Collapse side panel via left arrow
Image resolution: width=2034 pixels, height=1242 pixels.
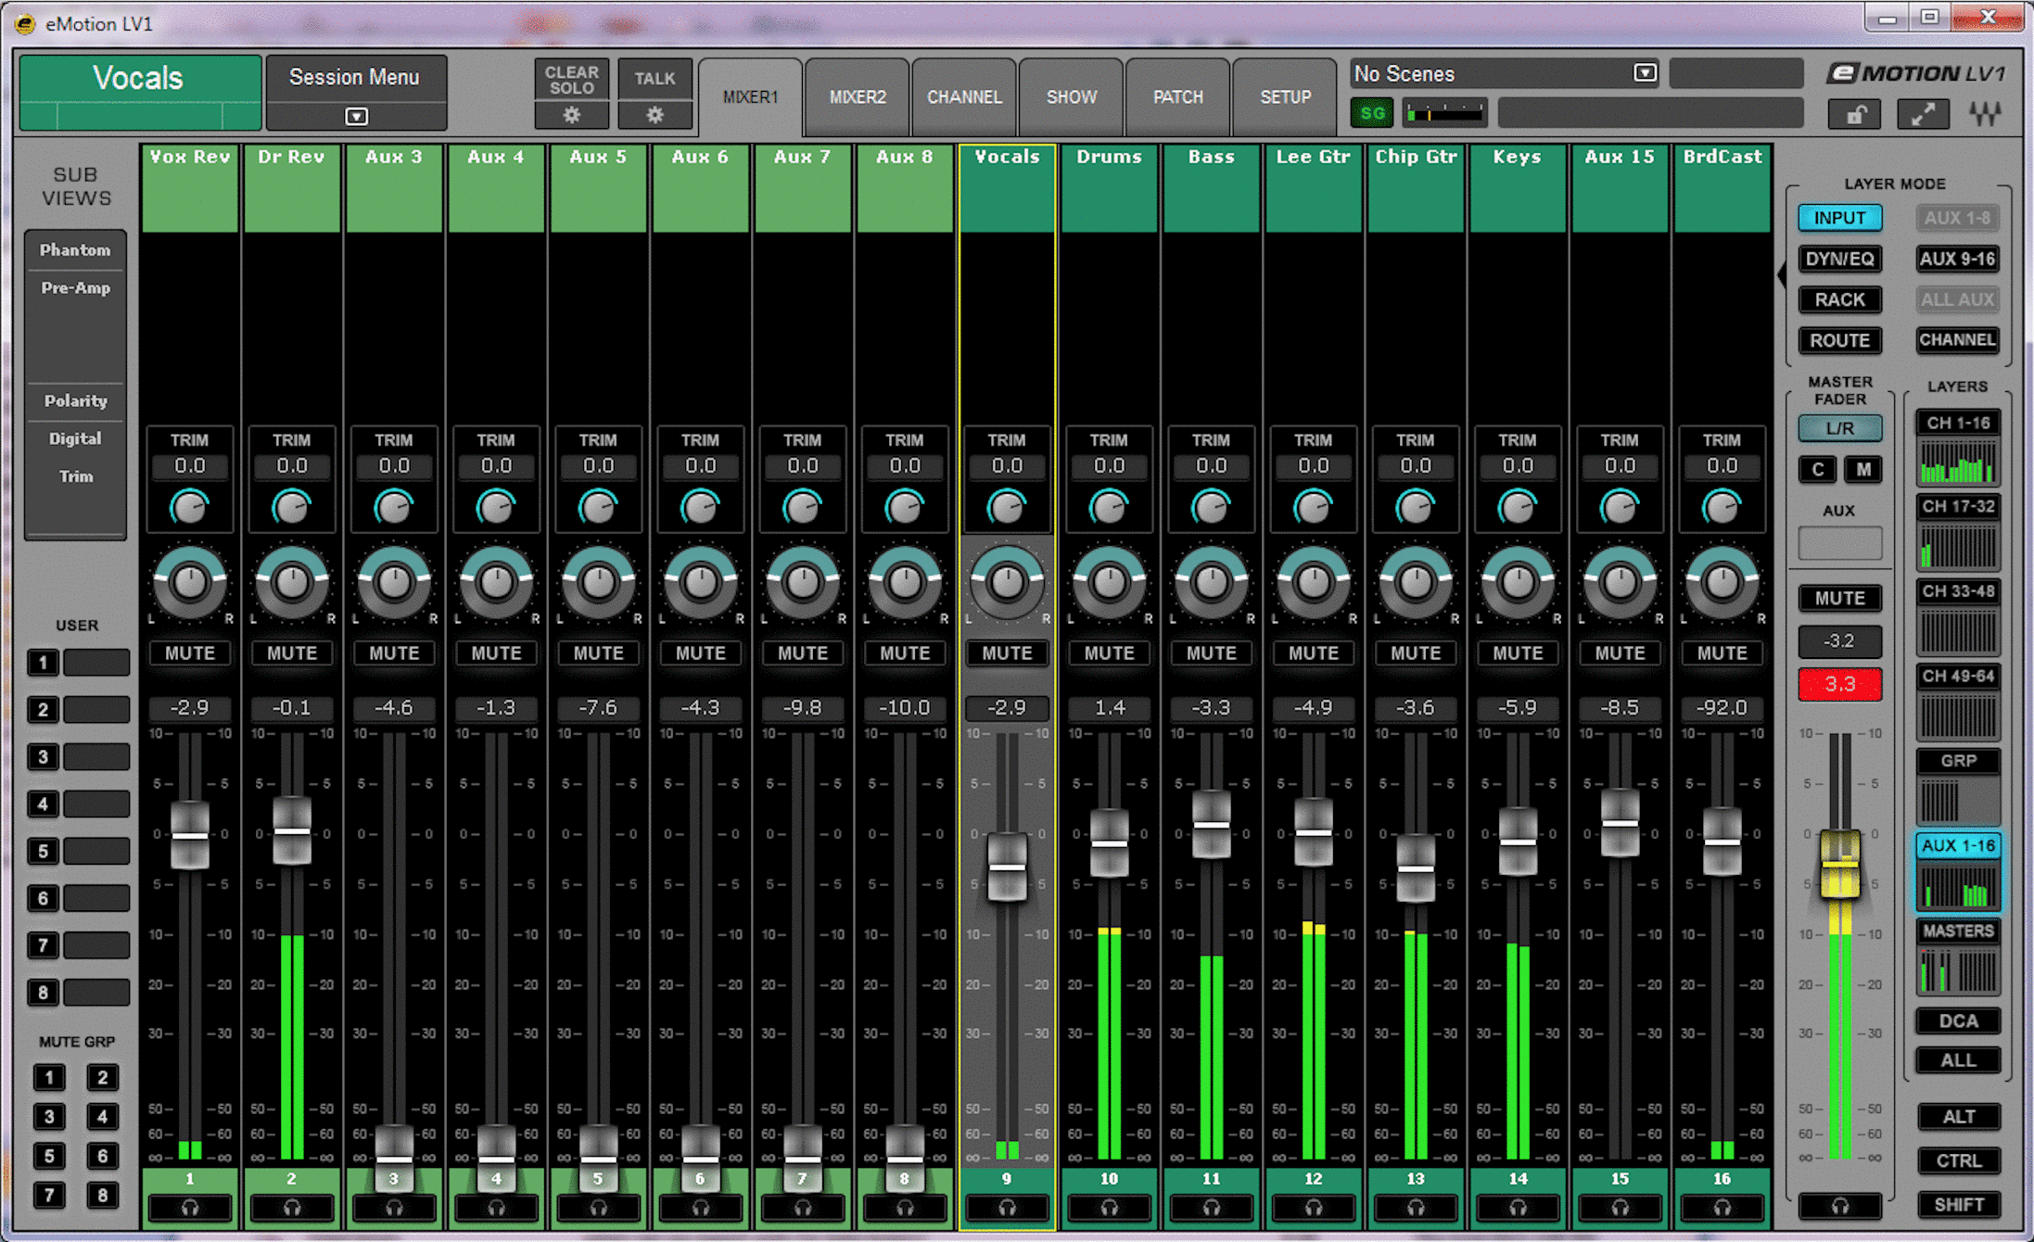click(x=1781, y=275)
